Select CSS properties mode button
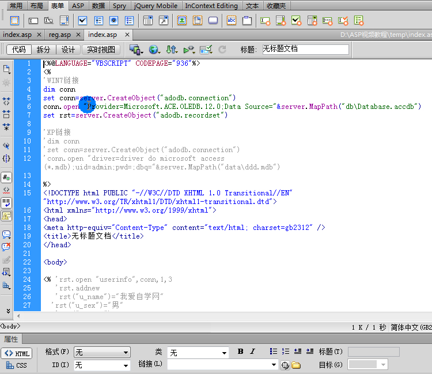The height and width of the screenshot is (374, 432). 17,365
